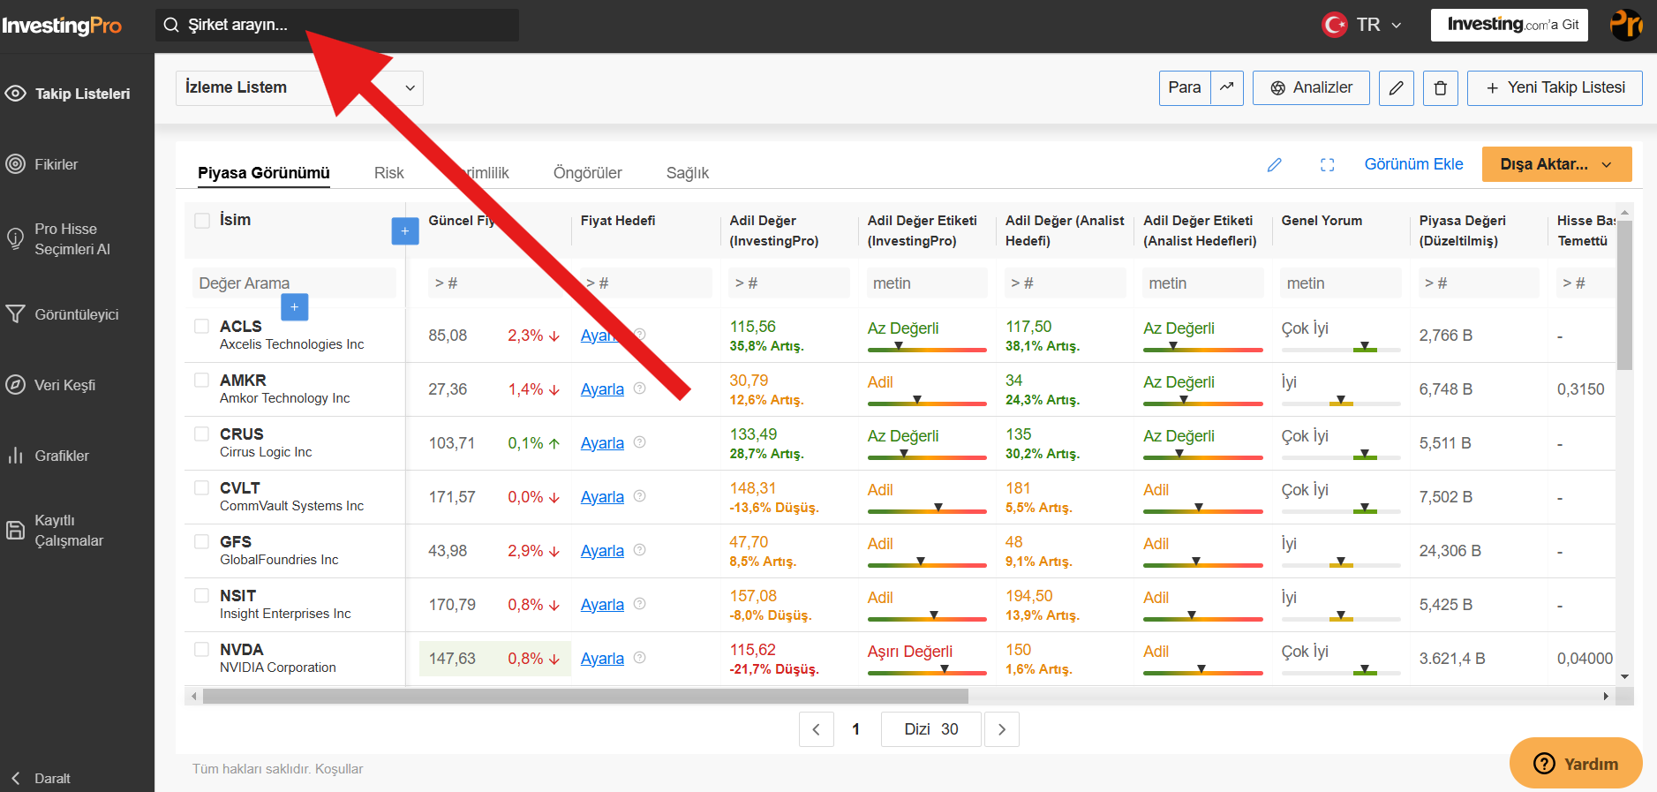Switch to Öngörüler tab

click(587, 173)
